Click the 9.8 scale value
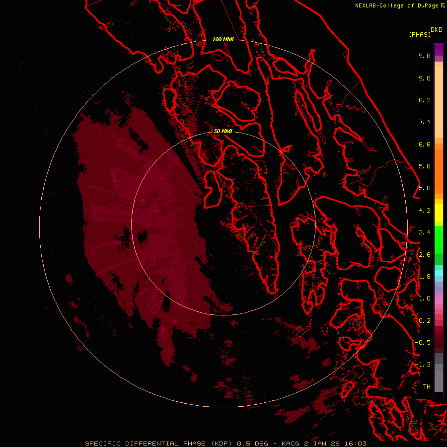This screenshot has width=447, height=447. [425, 56]
